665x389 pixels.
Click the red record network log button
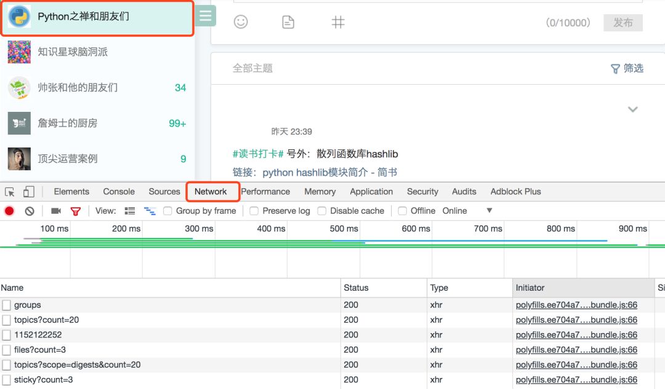click(x=9, y=211)
